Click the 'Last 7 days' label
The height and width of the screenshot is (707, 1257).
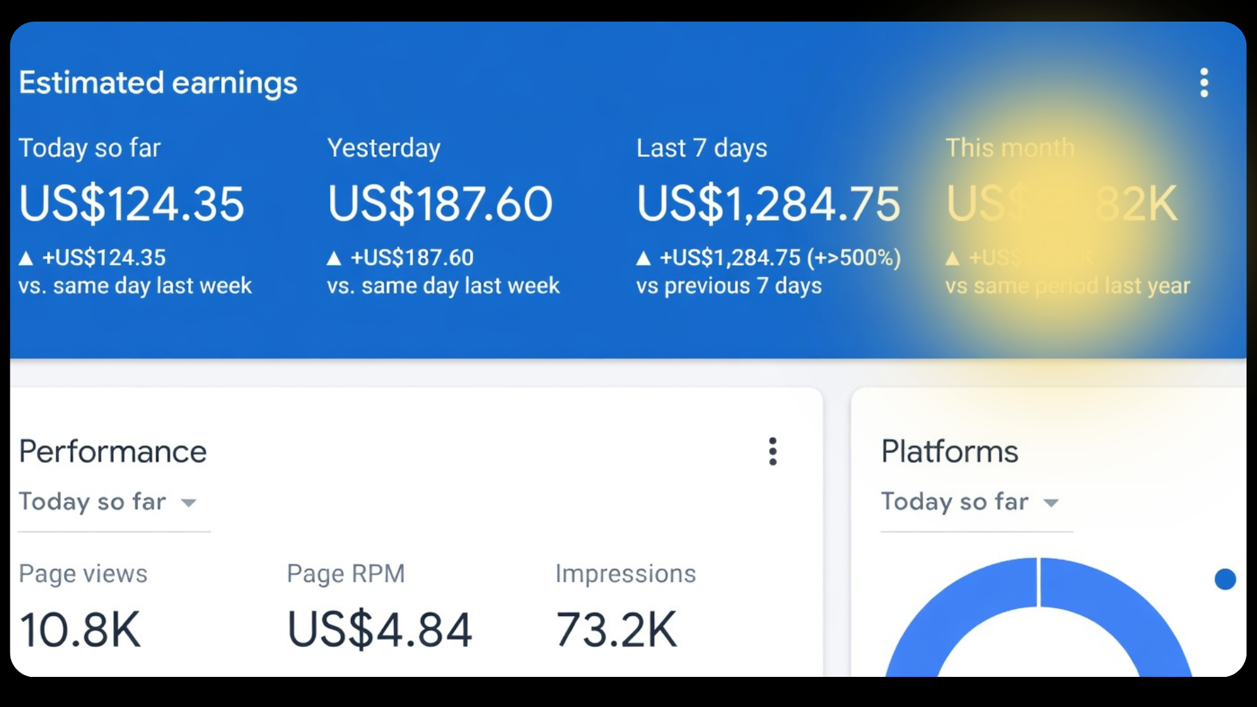(x=702, y=149)
